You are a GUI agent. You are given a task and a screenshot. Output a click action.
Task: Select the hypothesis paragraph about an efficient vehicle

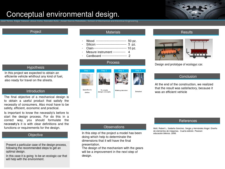click(34, 77)
